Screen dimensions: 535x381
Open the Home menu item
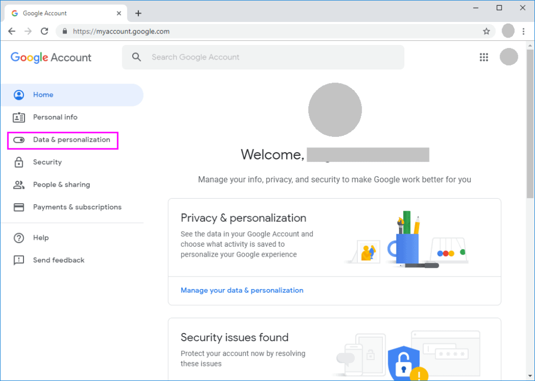pyautogui.click(x=72, y=95)
